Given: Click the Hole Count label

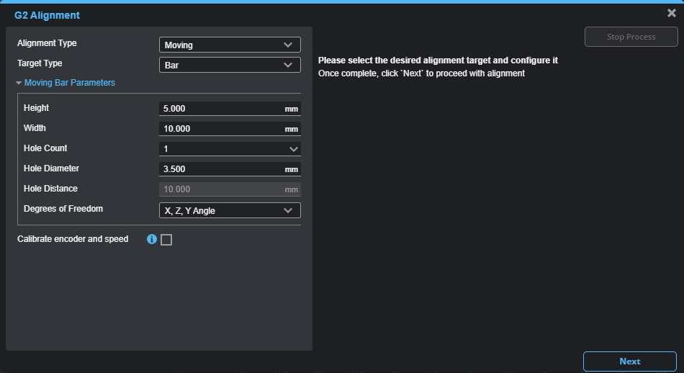Looking at the screenshot, I should tap(45, 148).
